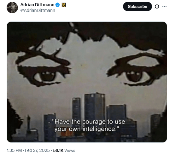Viewport: 170px width, 155px height.
Task: Open the three-dot more options menu
Action: click(x=164, y=6)
